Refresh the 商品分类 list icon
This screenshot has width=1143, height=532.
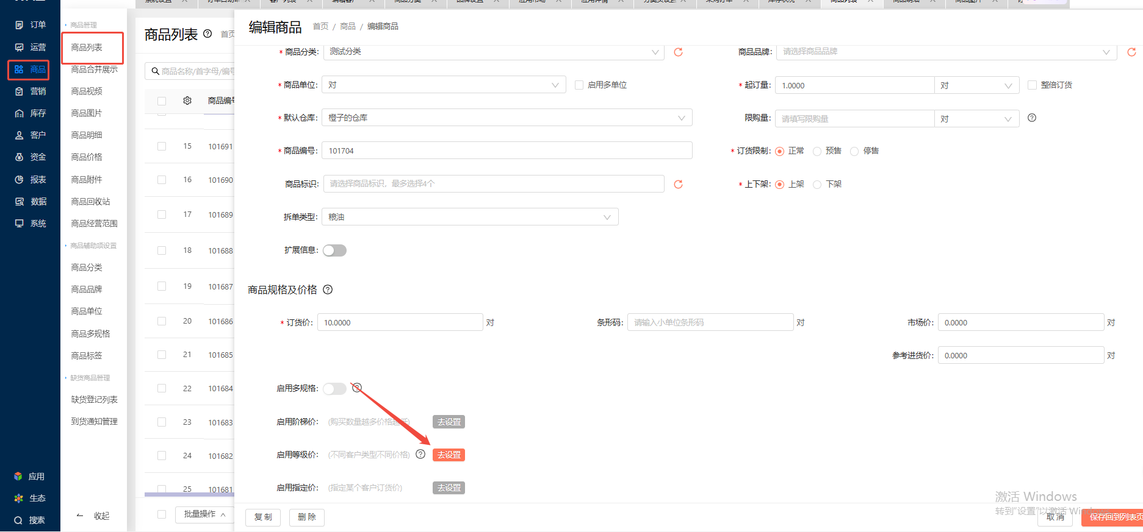pyautogui.click(x=678, y=52)
